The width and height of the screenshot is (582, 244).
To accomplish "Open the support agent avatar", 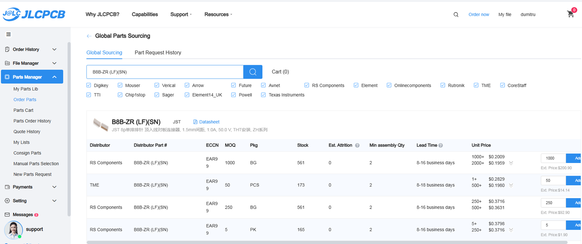I will tap(13, 230).
